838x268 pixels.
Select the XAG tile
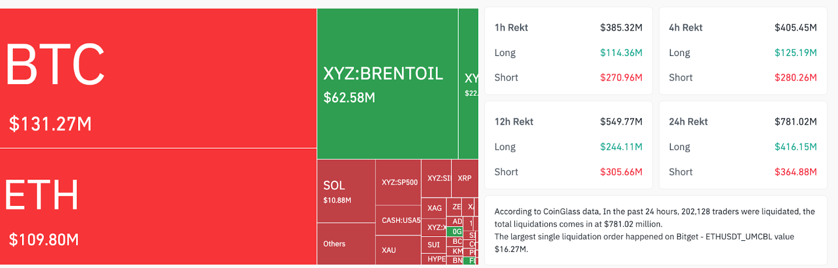pos(434,208)
